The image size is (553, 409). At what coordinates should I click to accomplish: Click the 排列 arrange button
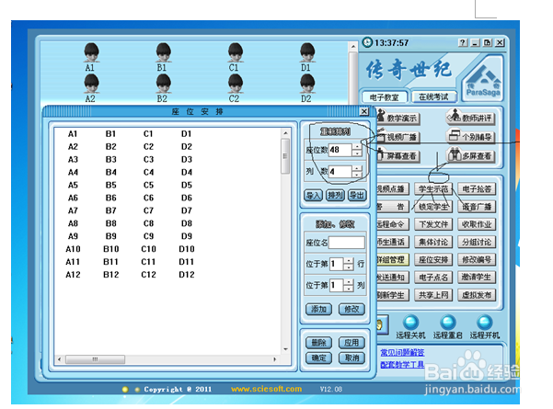[x=335, y=195]
